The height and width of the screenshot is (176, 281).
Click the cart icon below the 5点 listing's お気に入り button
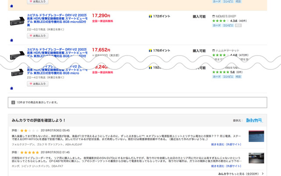[x=12, y=88]
